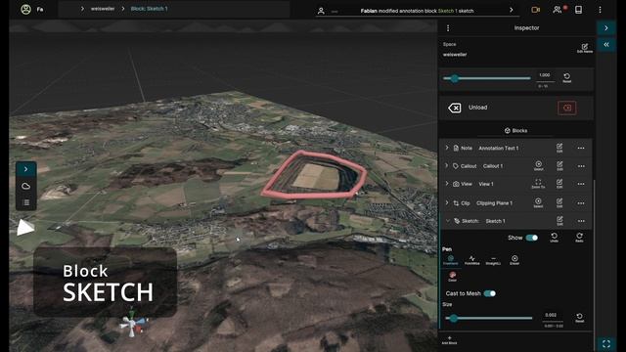Edit the Clipping Plane 1 block

pos(559,202)
